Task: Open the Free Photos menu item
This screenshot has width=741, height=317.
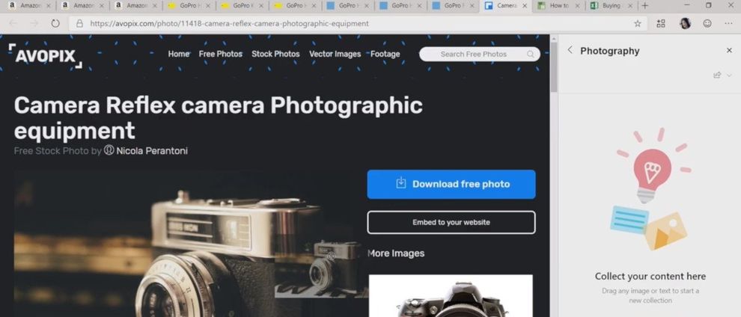Action: [220, 54]
